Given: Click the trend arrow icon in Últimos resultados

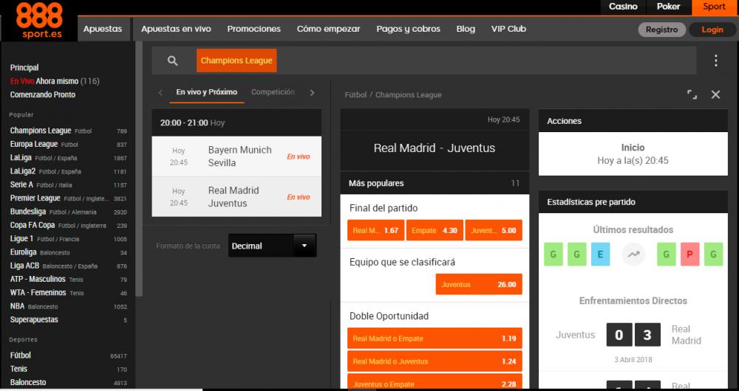Looking at the screenshot, I should click(x=633, y=255).
